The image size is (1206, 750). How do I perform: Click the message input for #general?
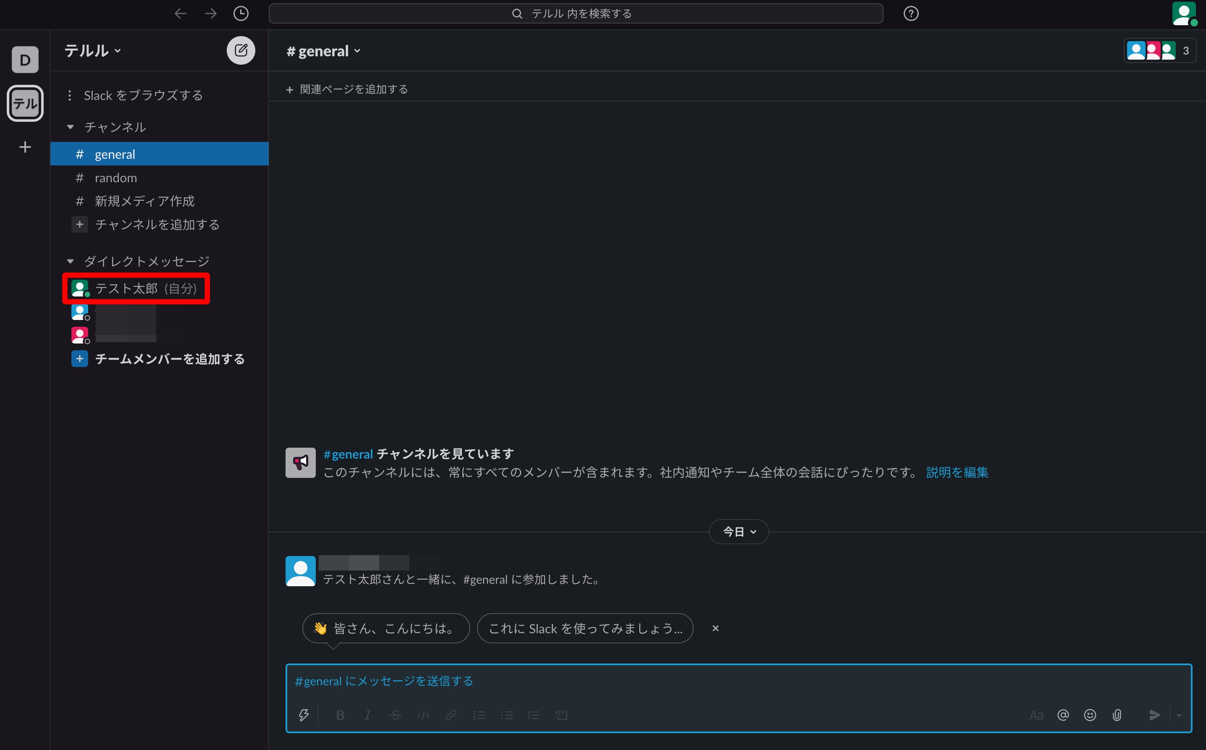739,681
